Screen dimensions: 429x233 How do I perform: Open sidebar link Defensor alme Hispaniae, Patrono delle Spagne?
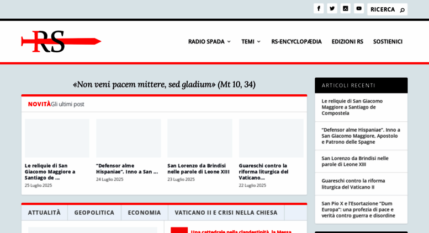(361, 136)
